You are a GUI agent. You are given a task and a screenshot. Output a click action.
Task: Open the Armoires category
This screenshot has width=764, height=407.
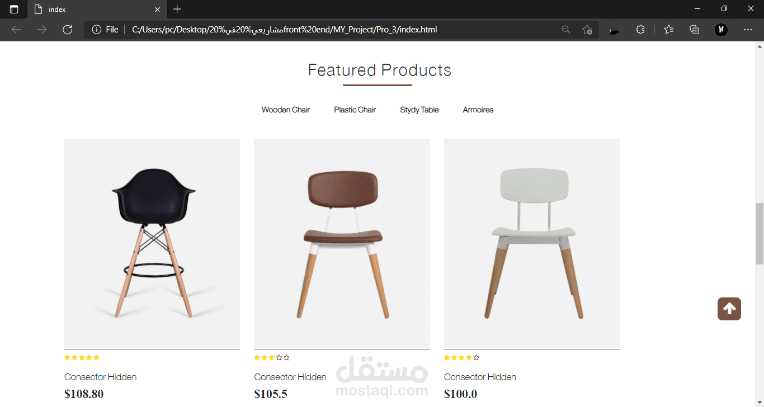click(x=478, y=110)
